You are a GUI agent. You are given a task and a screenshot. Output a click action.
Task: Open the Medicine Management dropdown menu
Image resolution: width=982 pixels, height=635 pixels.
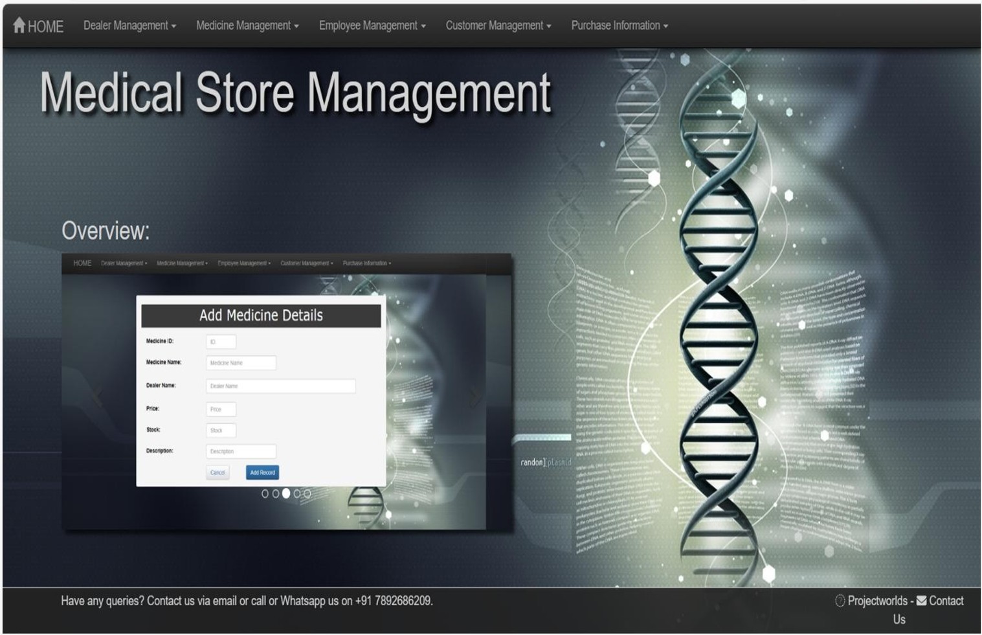[x=247, y=26]
